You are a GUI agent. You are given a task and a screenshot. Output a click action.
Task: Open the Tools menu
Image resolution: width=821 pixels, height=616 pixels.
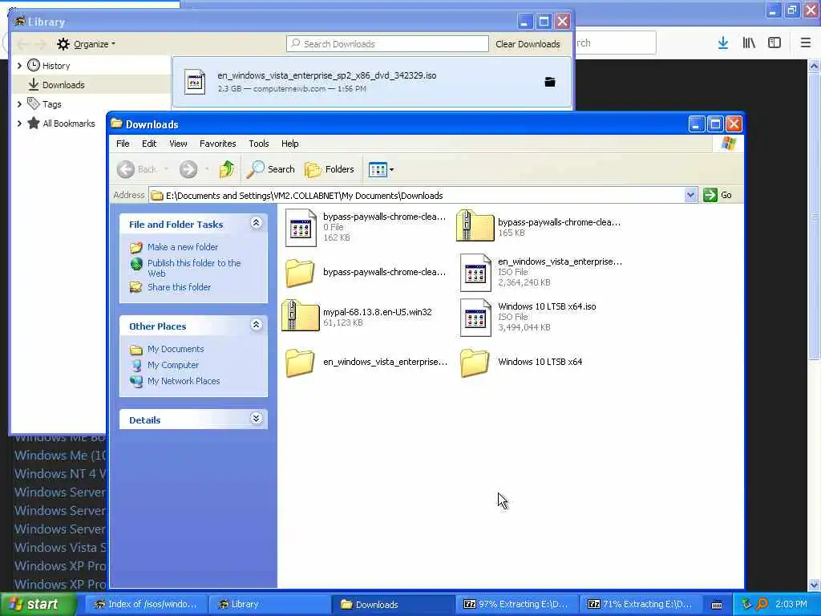pos(259,144)
